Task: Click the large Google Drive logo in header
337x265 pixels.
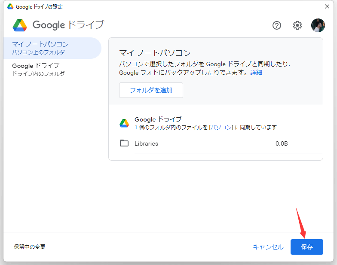Action: 20,25
